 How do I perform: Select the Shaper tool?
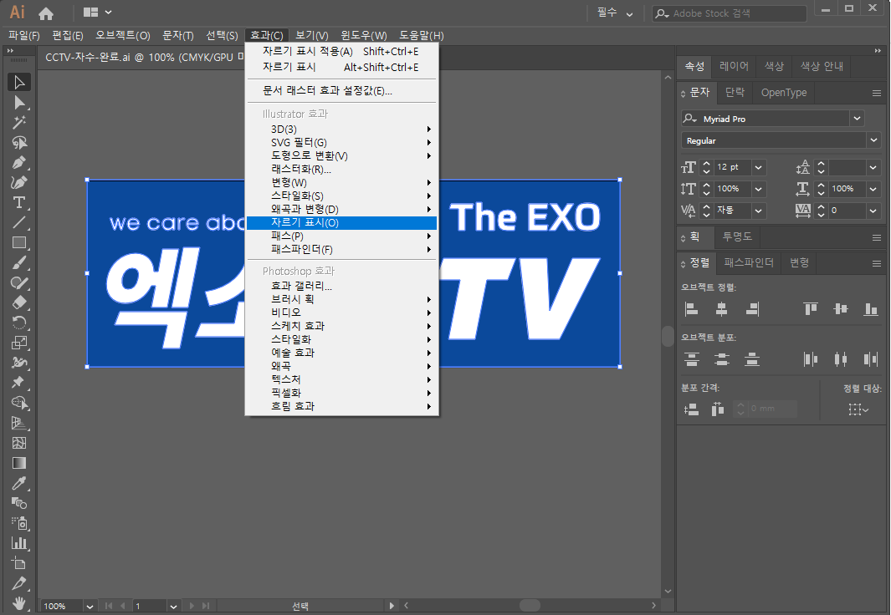18,282
